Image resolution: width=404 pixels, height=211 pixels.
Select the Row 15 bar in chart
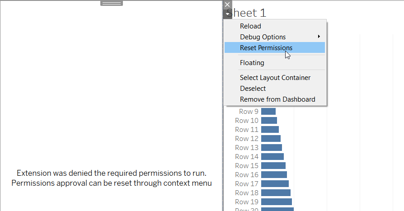point(273,166)
